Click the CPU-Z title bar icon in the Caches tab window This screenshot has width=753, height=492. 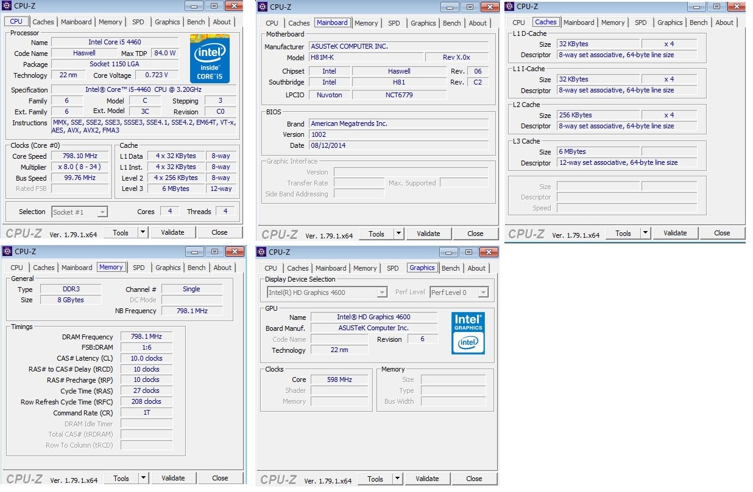[x=509, y=6]
